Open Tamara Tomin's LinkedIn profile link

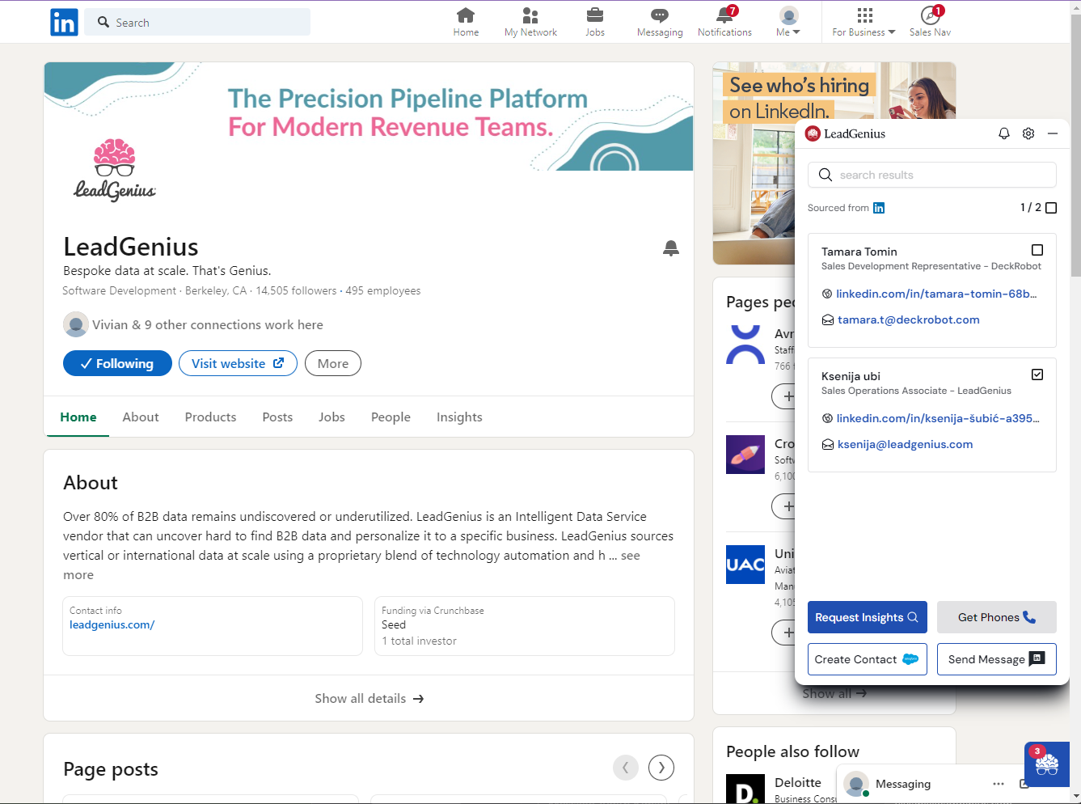click(x=936, y=294)
